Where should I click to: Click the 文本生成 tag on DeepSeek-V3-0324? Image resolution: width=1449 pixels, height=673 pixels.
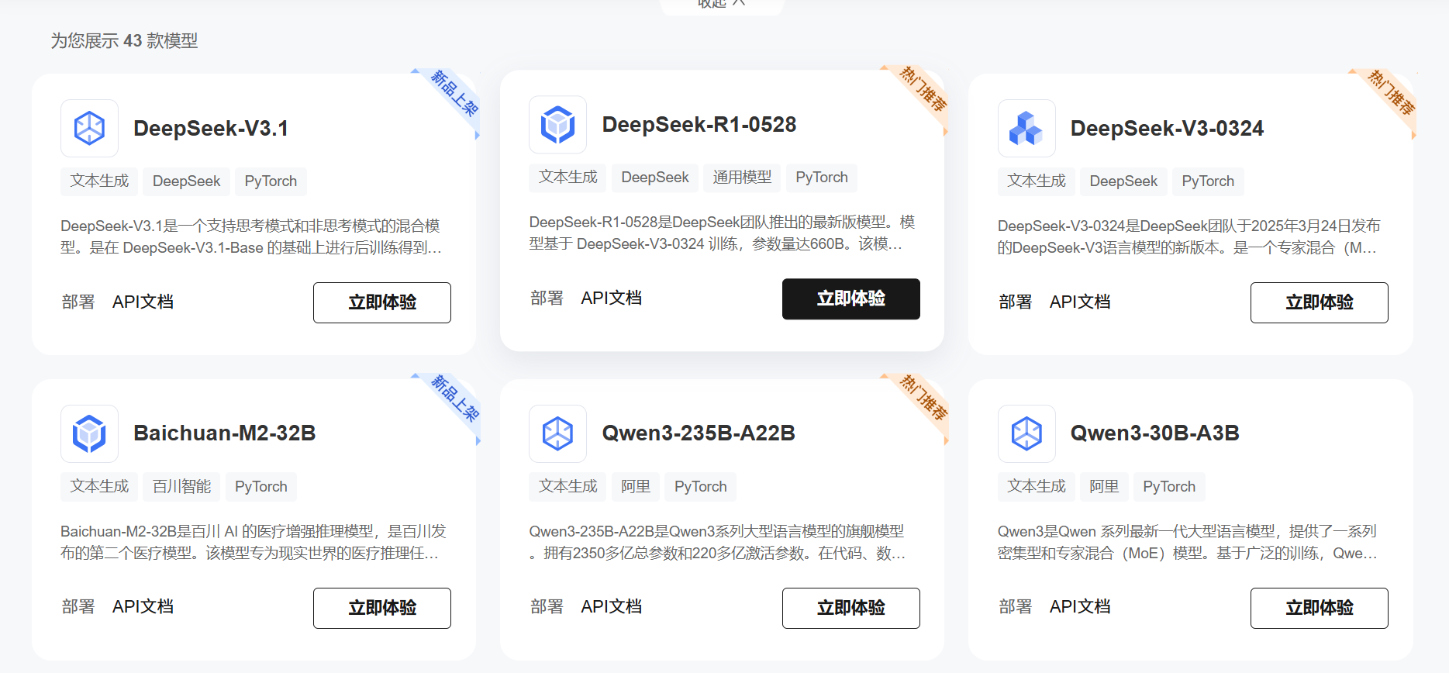click(1037, 181)
